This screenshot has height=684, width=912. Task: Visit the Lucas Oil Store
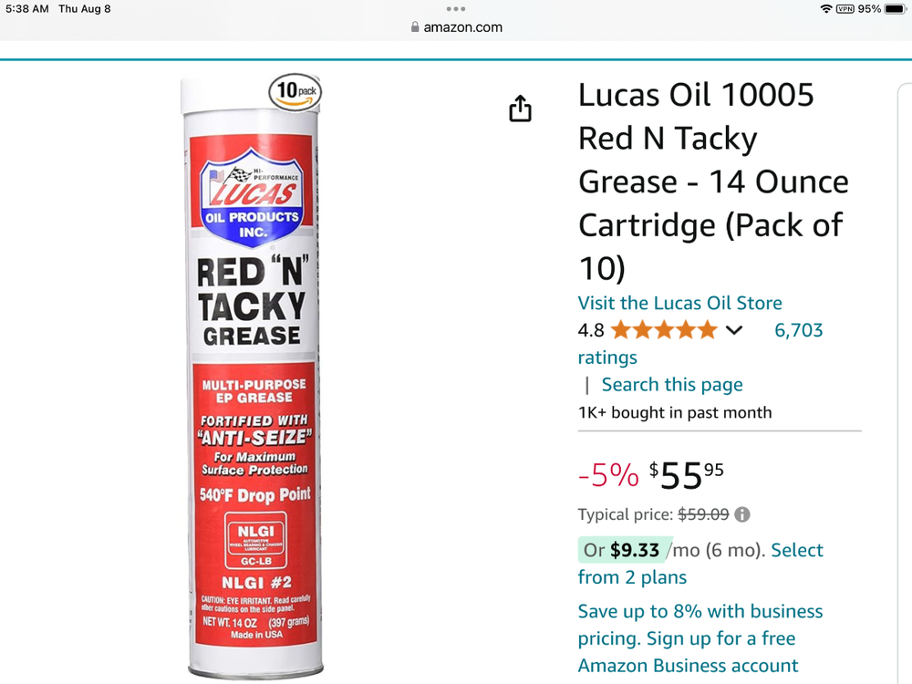point(679,303)
